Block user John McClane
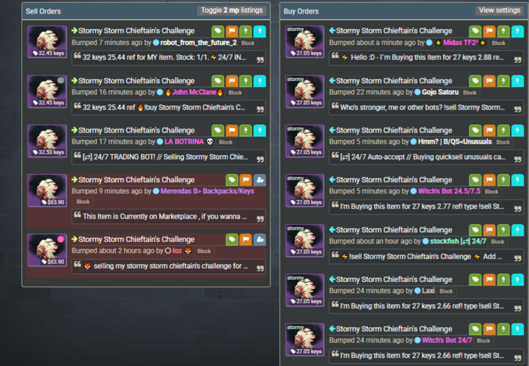The image size is (529, 366). coord(235,93)
